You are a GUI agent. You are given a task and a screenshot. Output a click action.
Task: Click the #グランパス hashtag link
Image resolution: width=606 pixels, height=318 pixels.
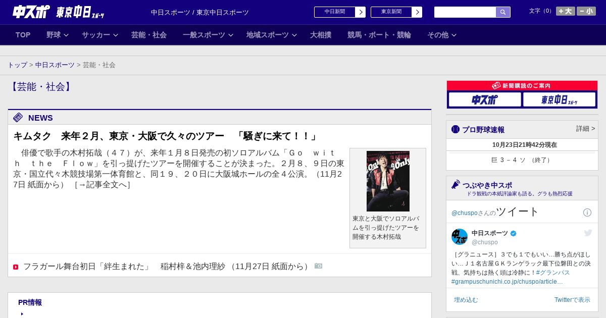coord(553,273)
